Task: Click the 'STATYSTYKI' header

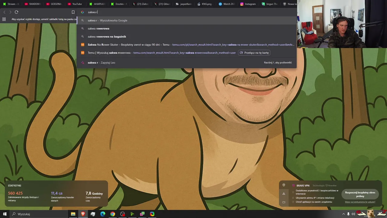Action: click(15, 186)
